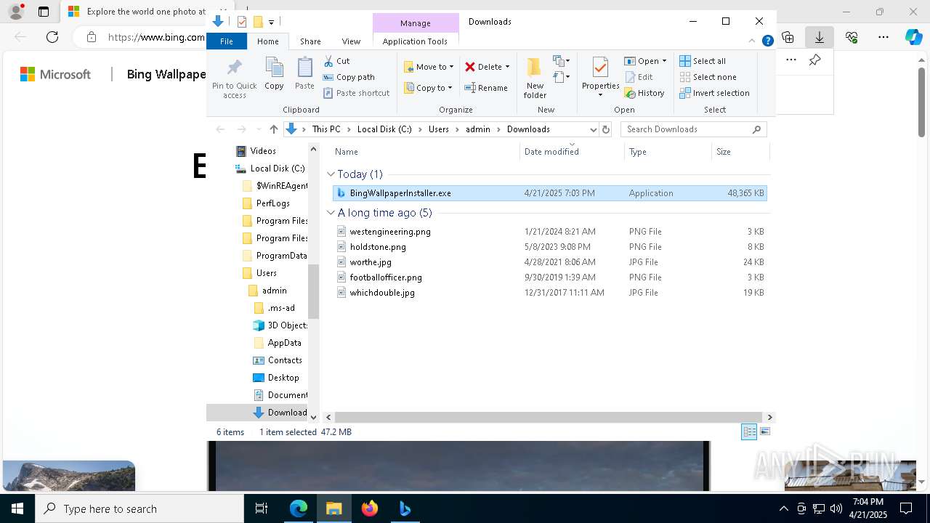
Task: Rename the selected file
Action: pos(486,88)
